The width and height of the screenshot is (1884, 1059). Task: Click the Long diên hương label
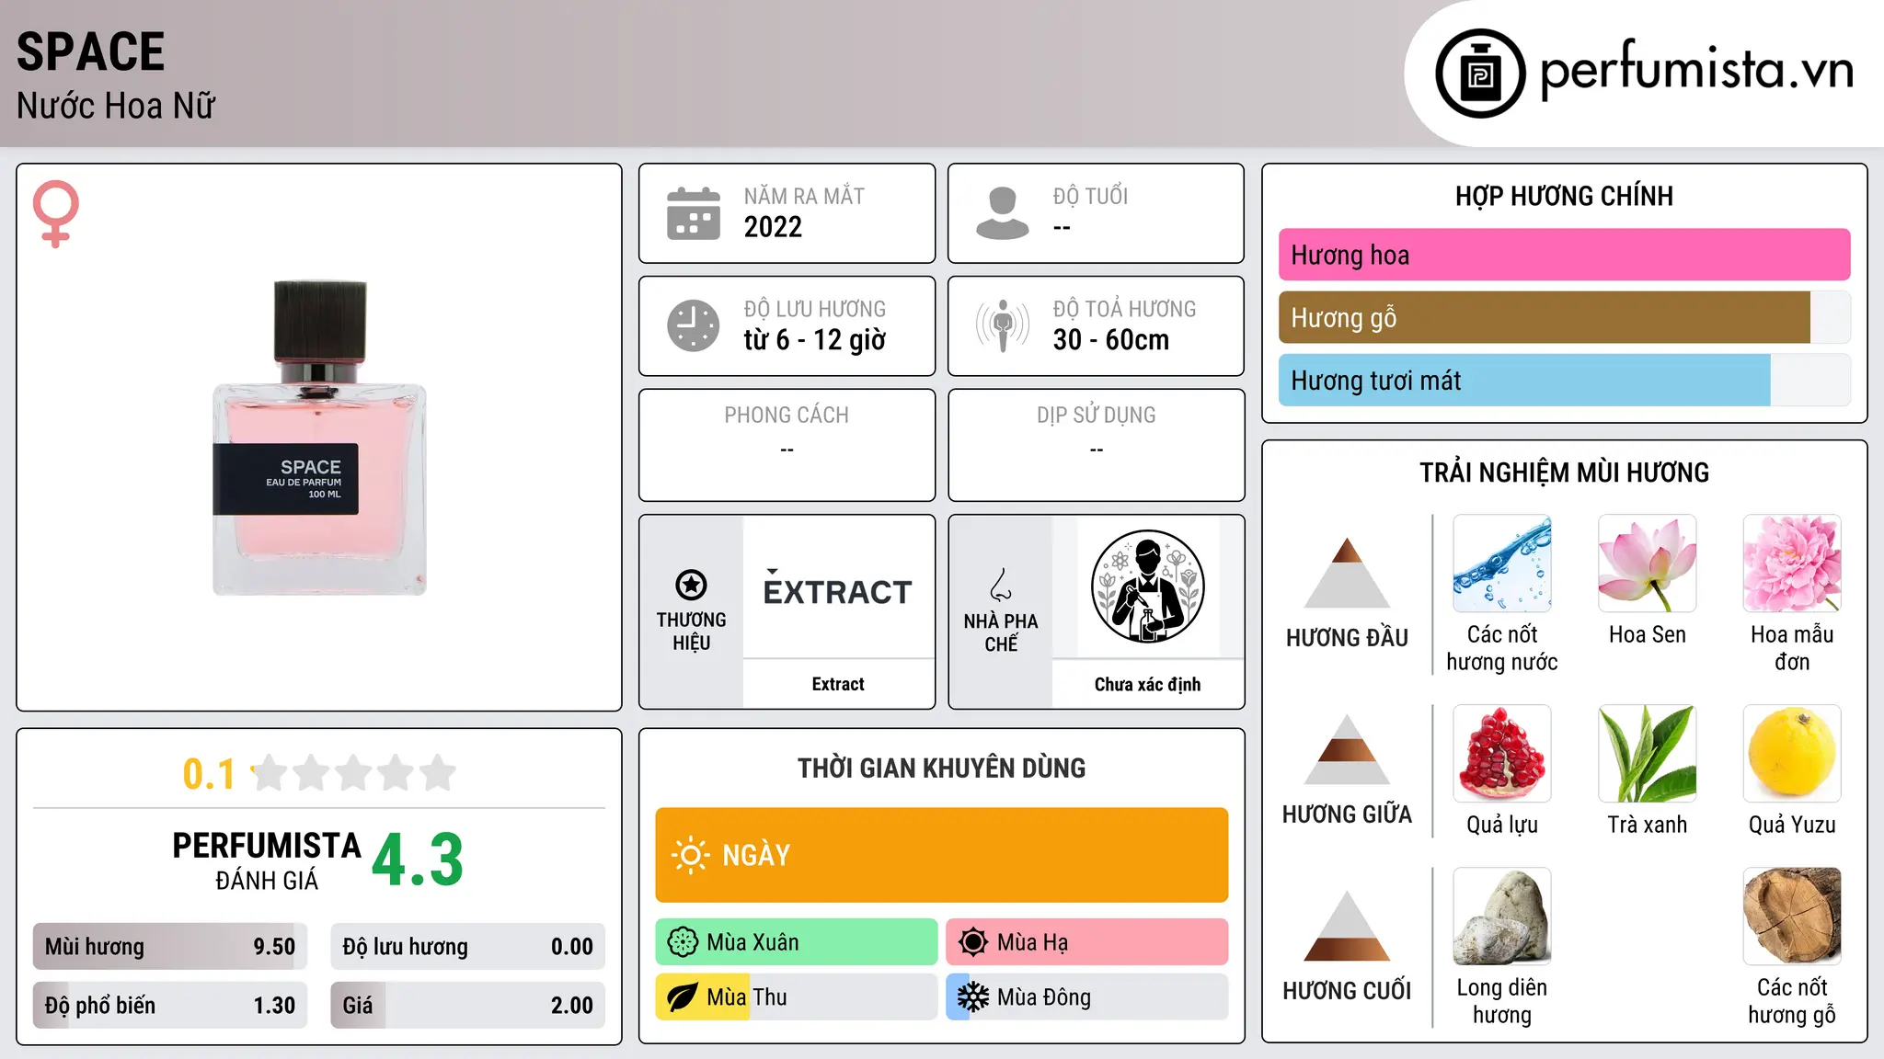[x=1502, y=1001]
